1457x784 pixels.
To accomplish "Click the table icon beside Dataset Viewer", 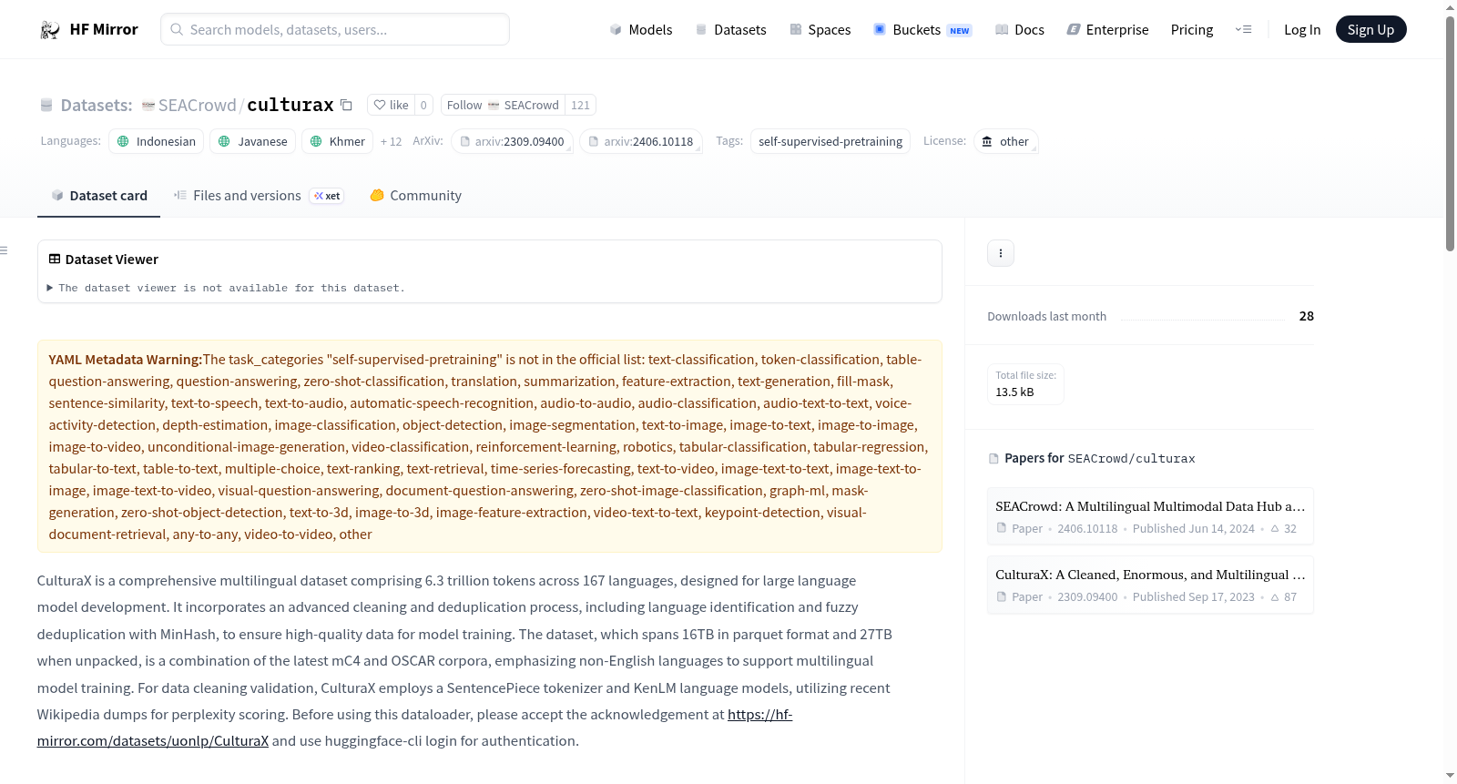I will 55,260.
